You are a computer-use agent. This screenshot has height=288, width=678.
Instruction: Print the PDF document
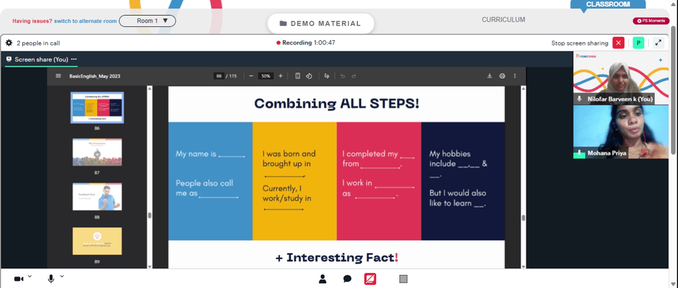[x=502, y=76]
